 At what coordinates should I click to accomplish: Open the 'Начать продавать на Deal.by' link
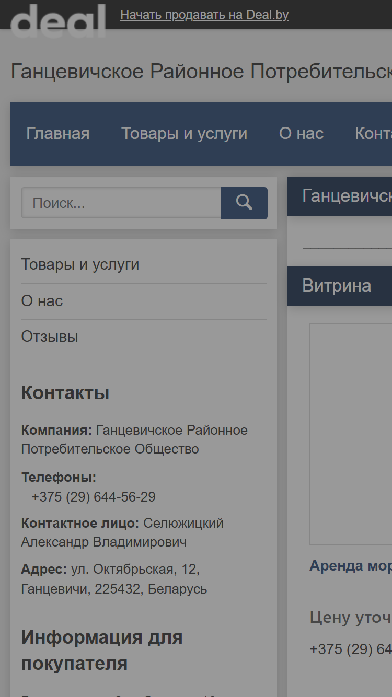pos(204,15)
